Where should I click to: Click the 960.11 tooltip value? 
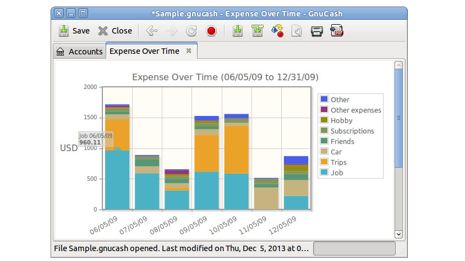pyautogui.click(x=90, y=142)
